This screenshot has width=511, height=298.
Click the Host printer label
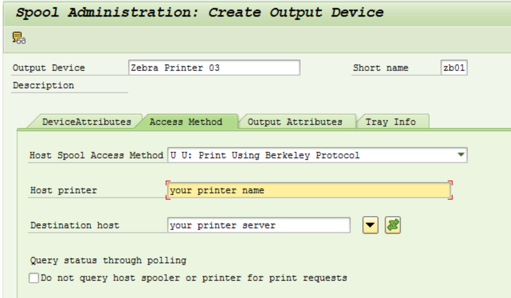[x=64, y=190]
